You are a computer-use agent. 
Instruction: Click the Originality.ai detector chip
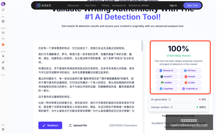pyautogui.click(x=190, y=89)
